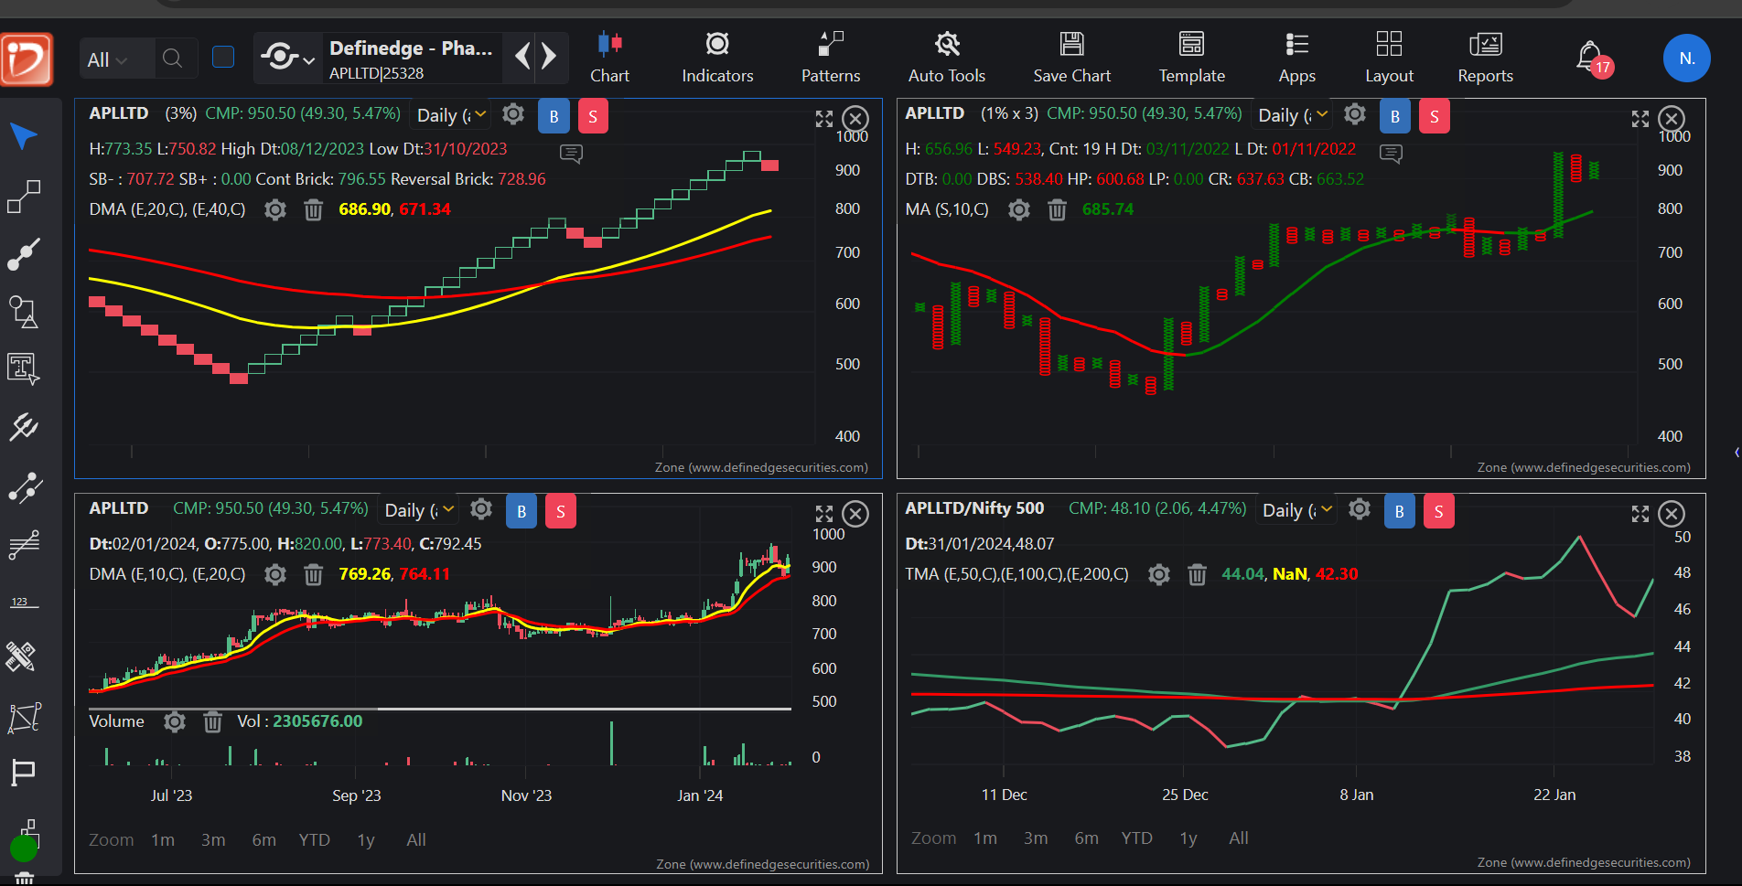Open Daily dropdown on candlestick chart

[x=420, y=510]
